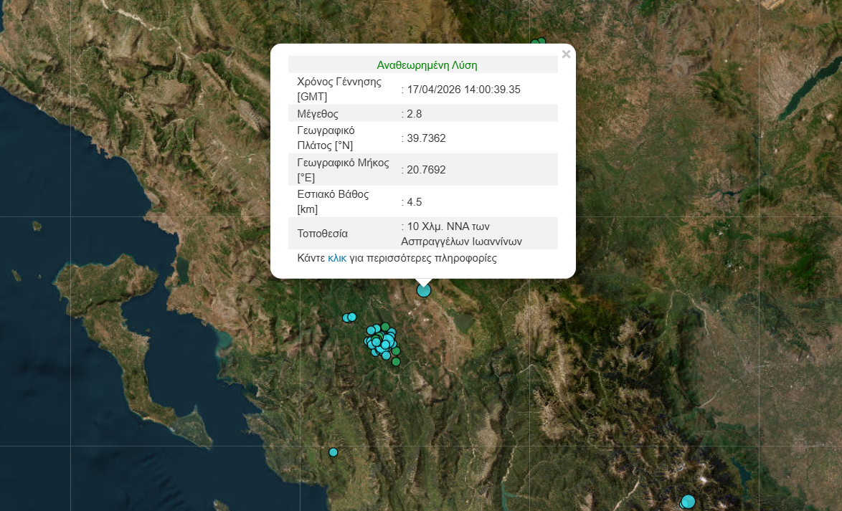Click the magnitude value 2.8
The height and width of the screenshot is (511, 842).
tap(414, 114)
